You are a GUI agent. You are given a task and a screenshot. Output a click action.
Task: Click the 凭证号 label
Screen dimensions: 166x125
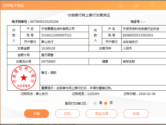pos(136,22)
